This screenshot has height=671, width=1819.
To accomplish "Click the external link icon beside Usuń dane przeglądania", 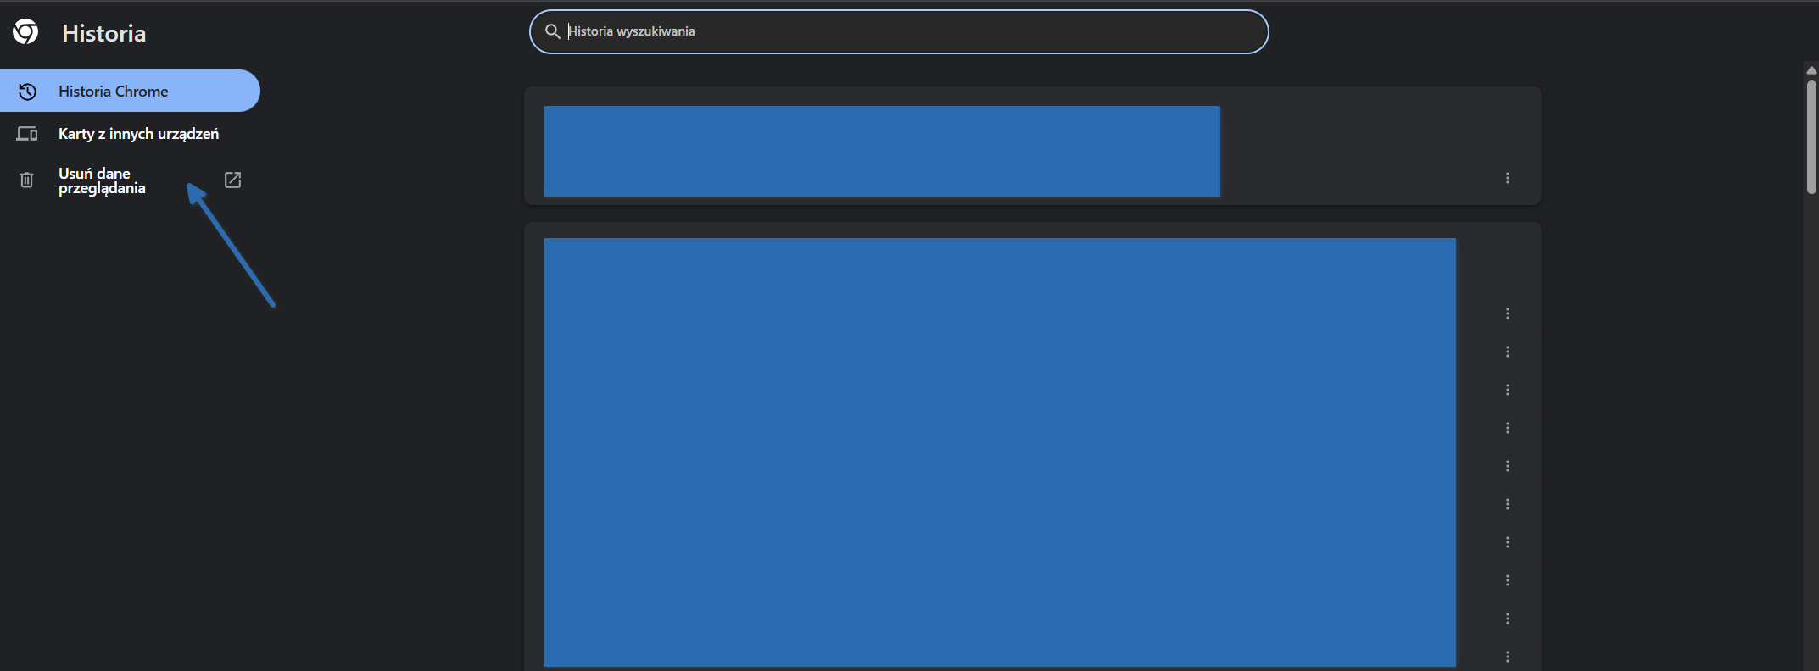I will (x=232, y=180).
